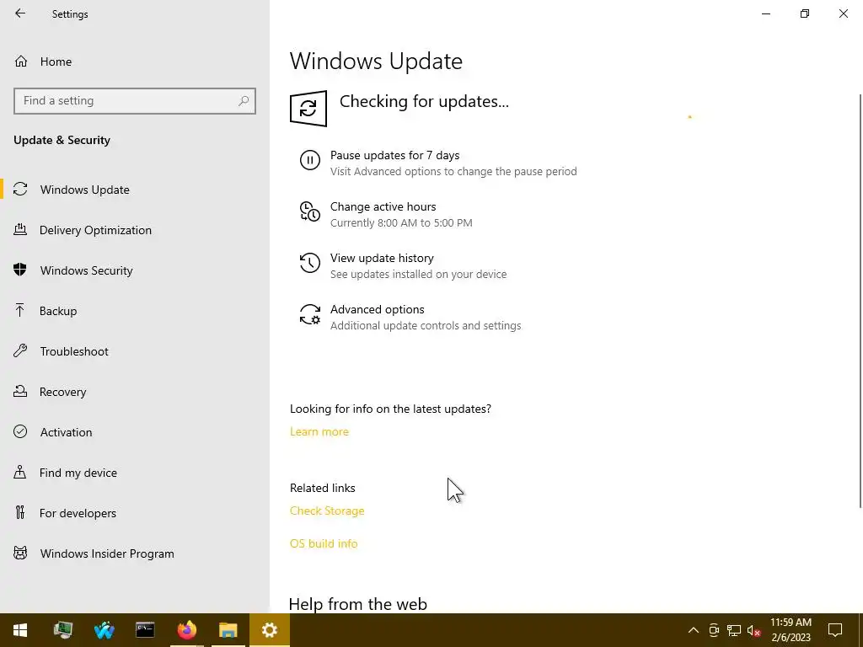Go back with the Settings back arrow
The image size is (863, 647).
click(x=20, y=13)
